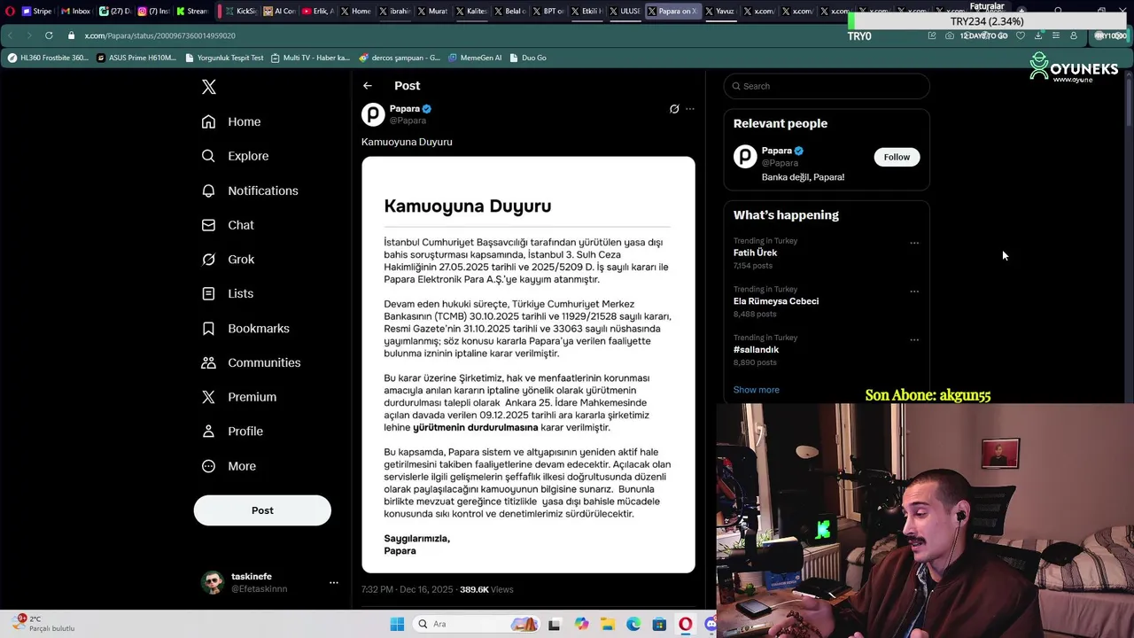This screenshot has height=638, width=1134.
Task: Open the Windows Start menu
Action: click(397, 624)
